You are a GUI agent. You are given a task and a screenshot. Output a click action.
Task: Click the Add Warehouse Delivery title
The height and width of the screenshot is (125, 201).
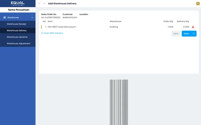pos(62,4)
